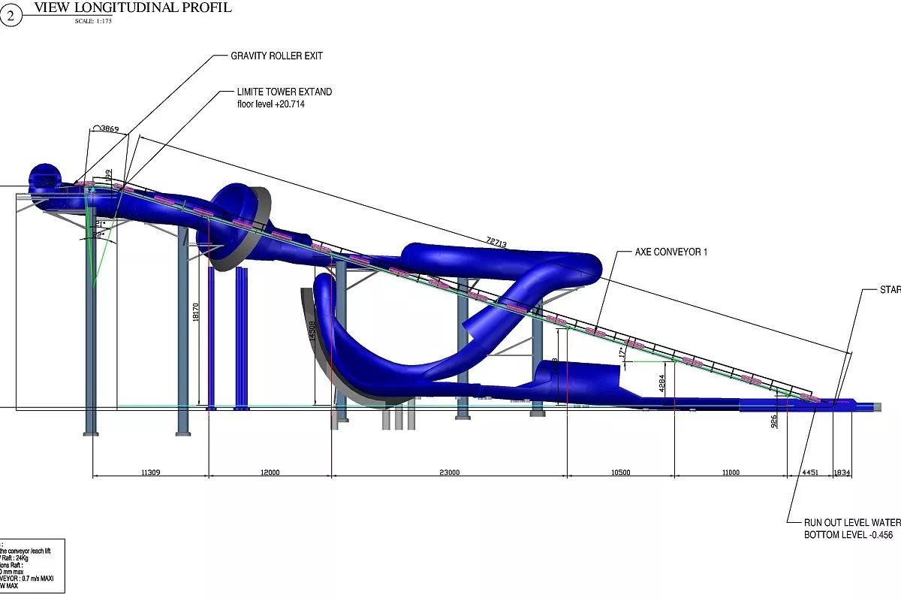
Task: Select the 23000 dimension value
Action: pyautogui.click(x=449, y=473)
